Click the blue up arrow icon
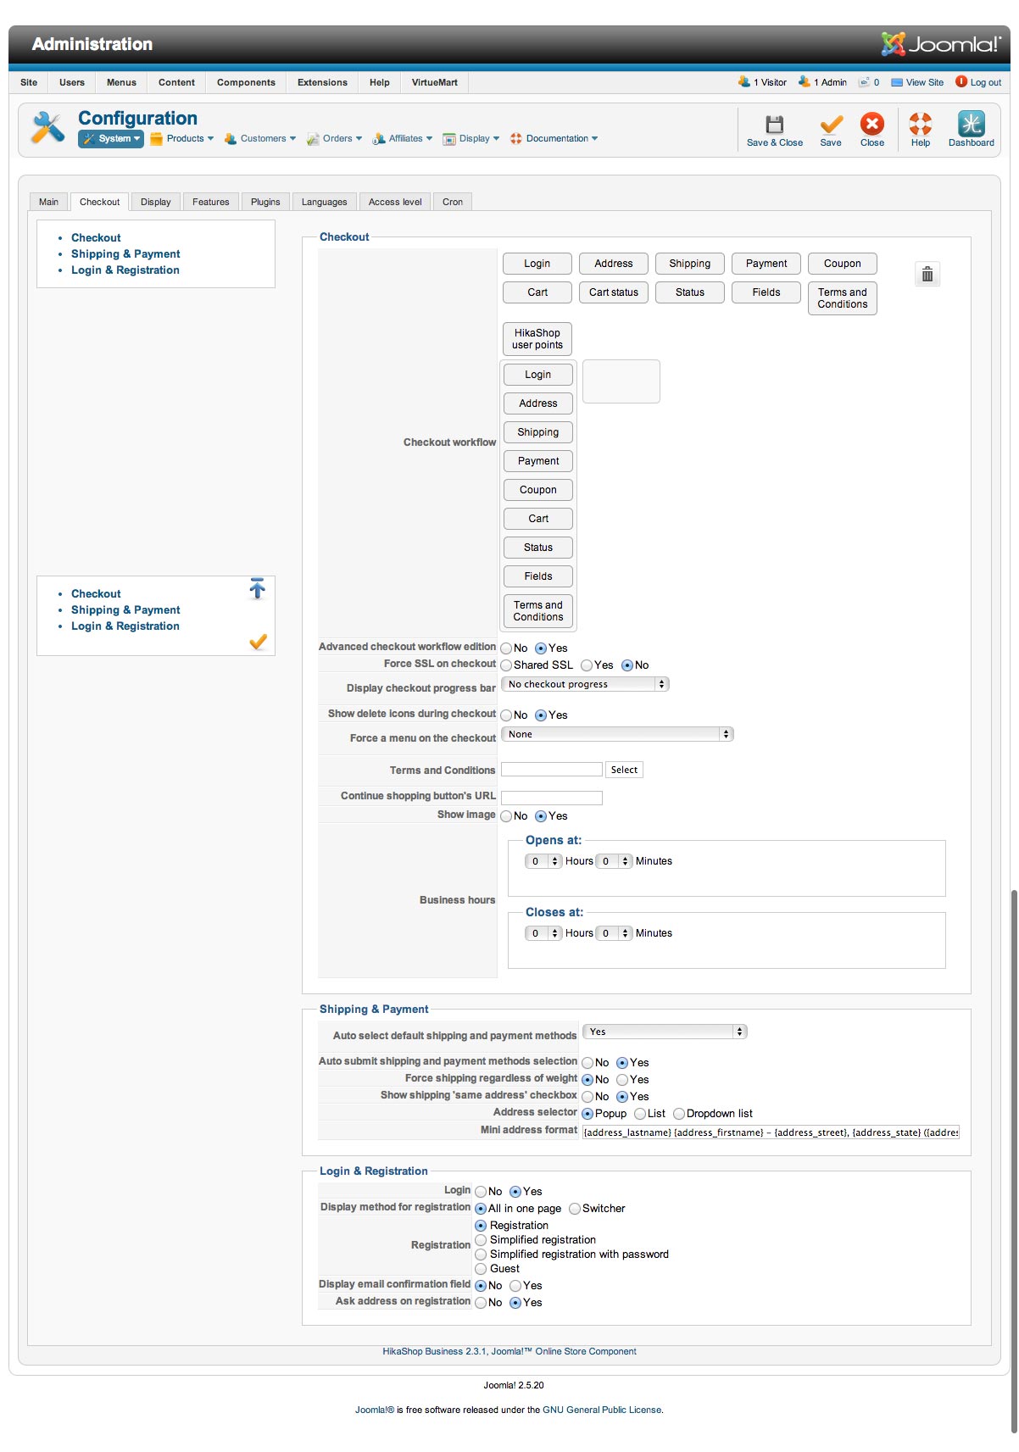This screenshot has height=1452, width=1019. pos(258,588)
